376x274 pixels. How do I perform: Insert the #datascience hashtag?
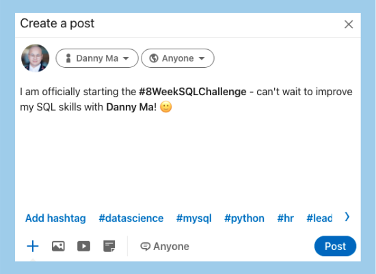(x=131, y=219)
